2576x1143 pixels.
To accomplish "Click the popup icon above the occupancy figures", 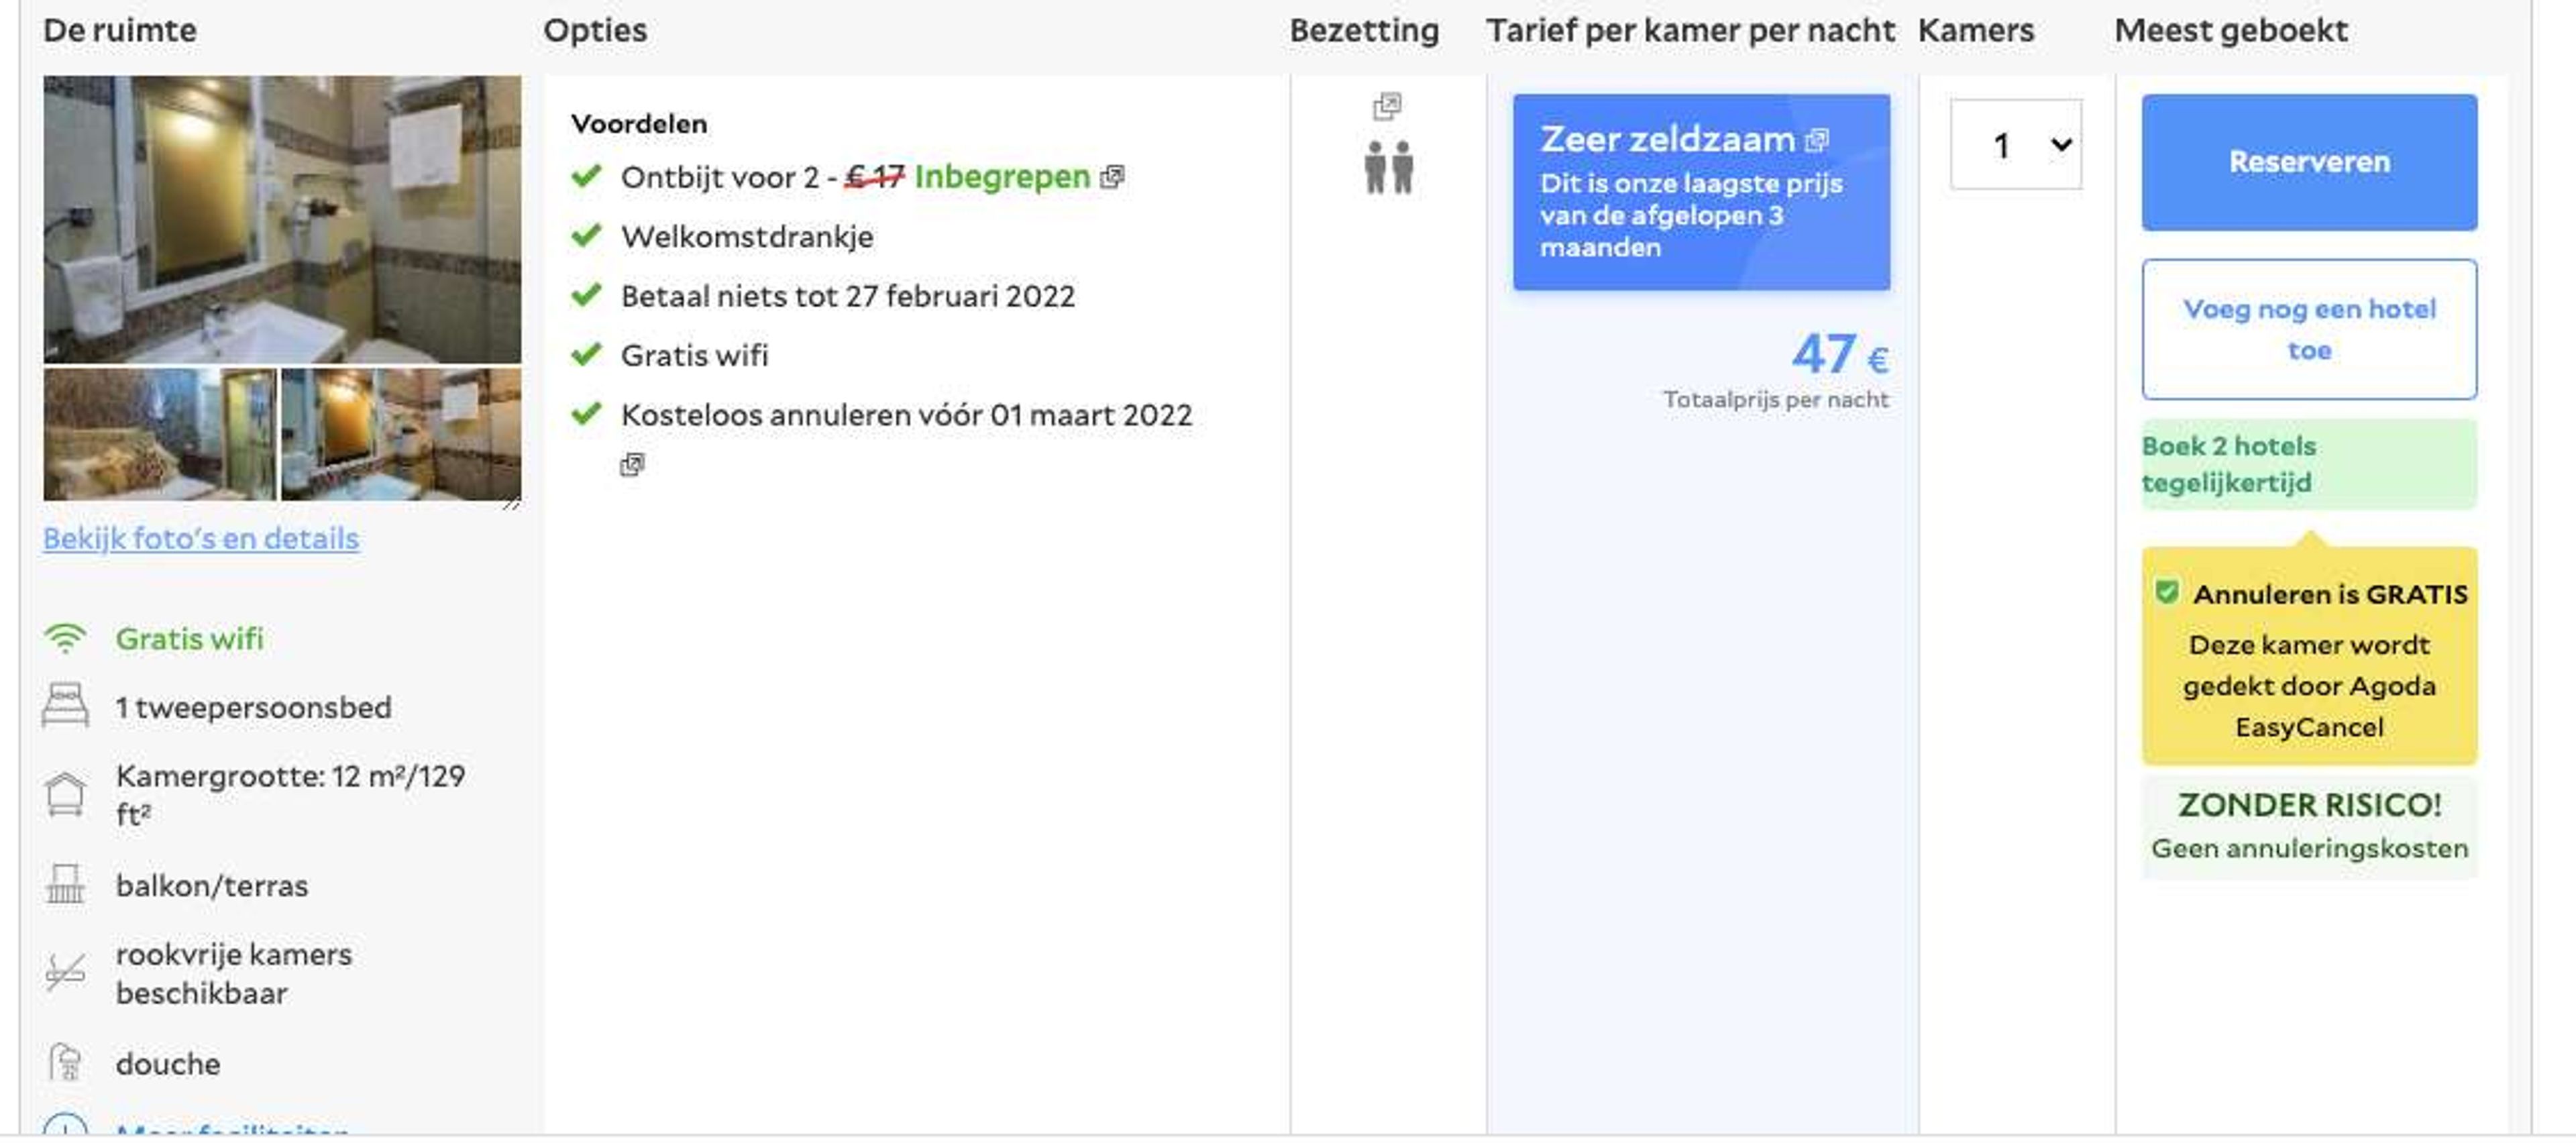I will [1387, 106].
